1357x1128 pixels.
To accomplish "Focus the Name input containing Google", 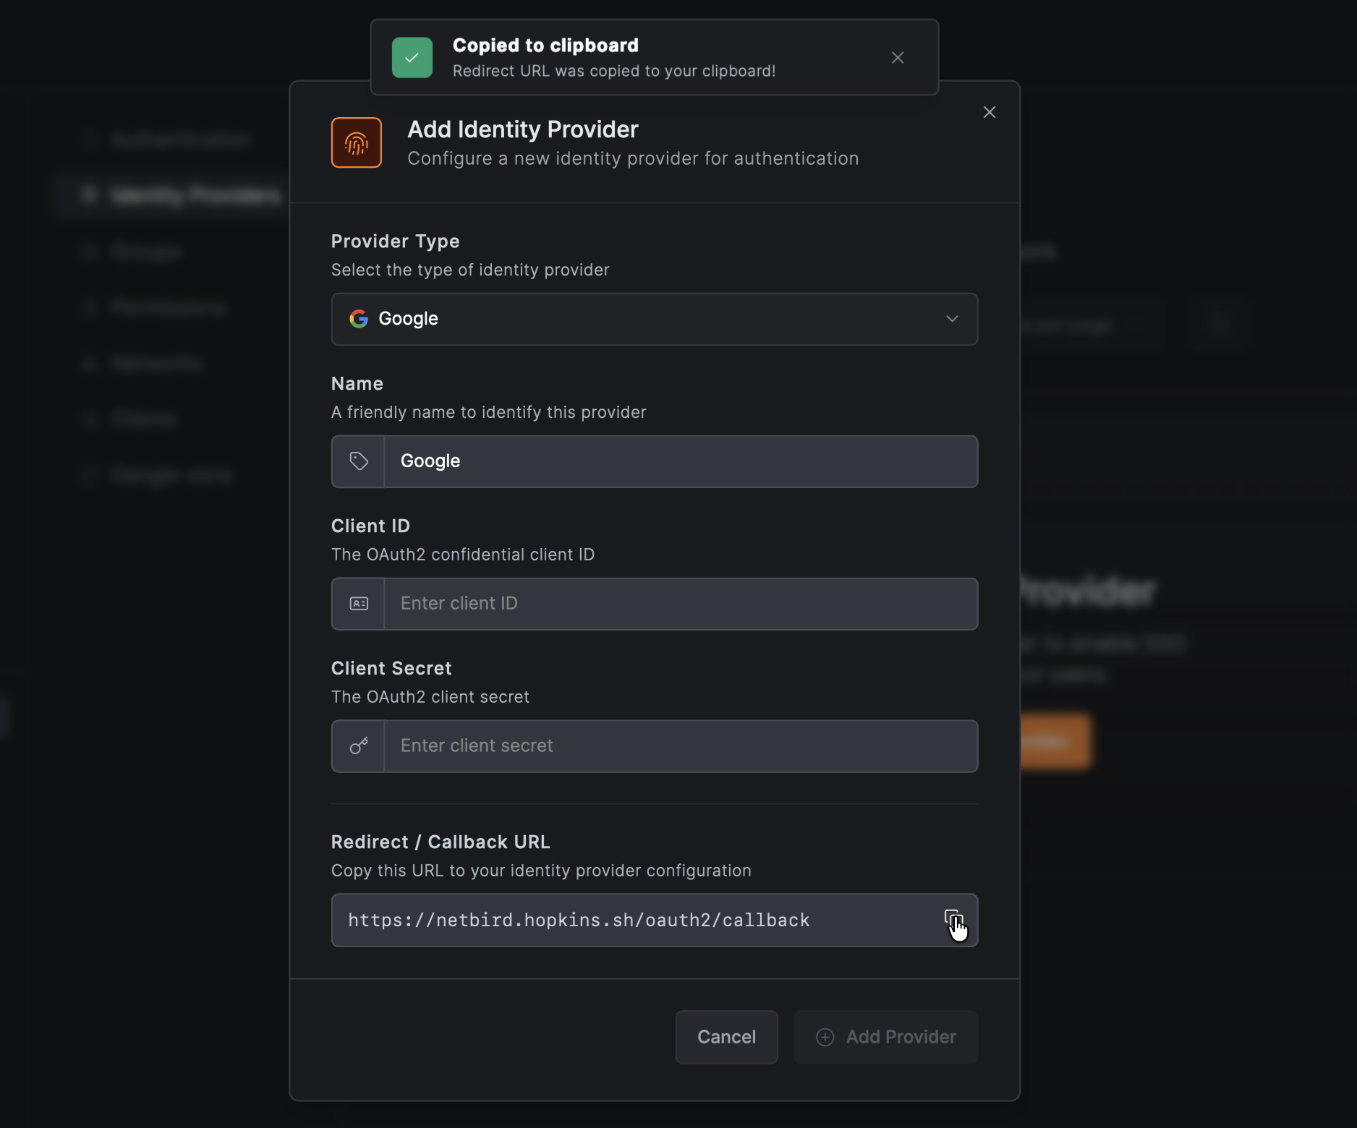I will [680, 461].
